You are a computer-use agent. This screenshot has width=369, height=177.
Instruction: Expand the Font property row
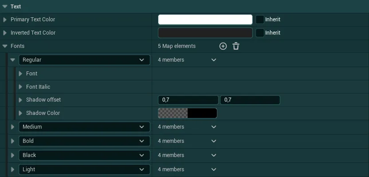(20, 74)
